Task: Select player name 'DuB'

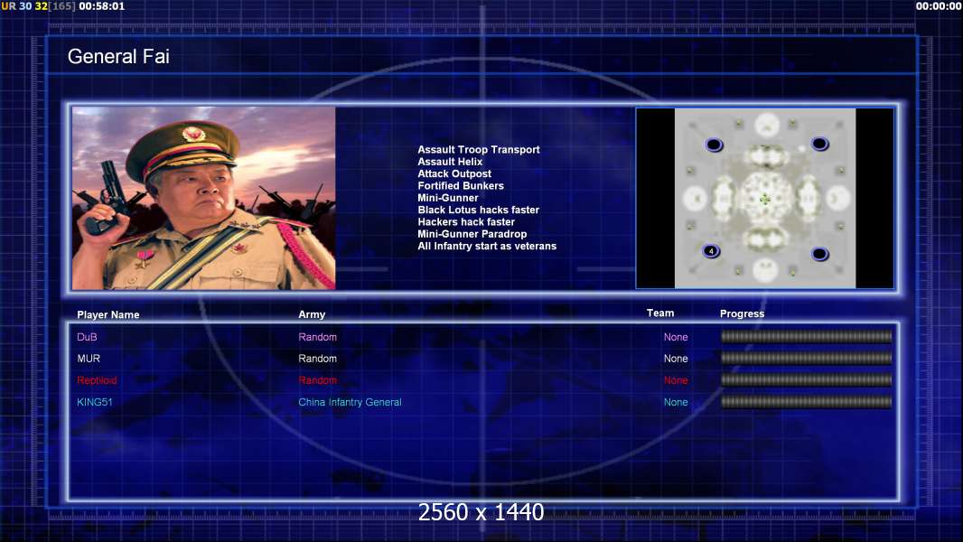Action: tap(87, 337)
